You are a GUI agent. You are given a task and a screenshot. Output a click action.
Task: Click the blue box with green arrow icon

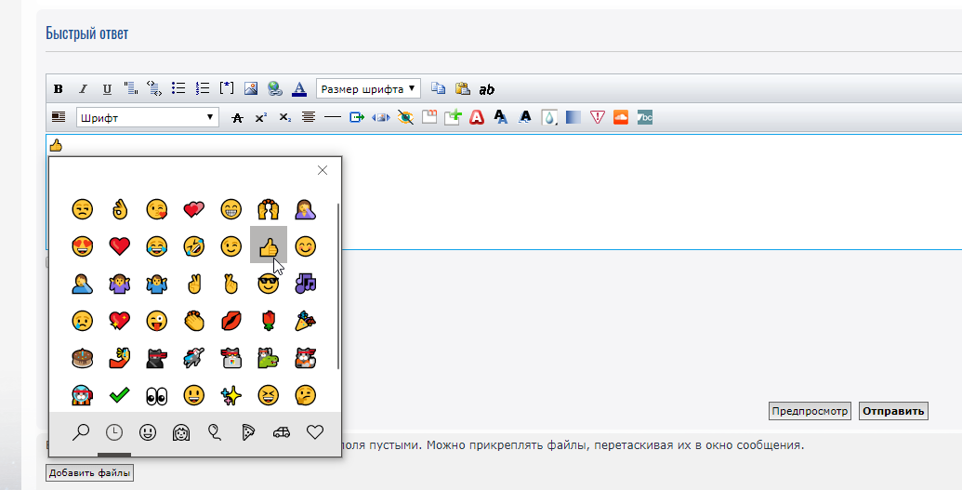pos(357,116)
